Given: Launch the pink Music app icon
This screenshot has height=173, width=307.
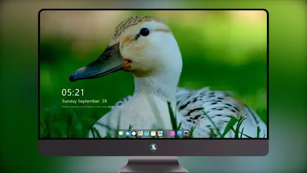Looking at the screenshot, I should [x=172, y=134].
